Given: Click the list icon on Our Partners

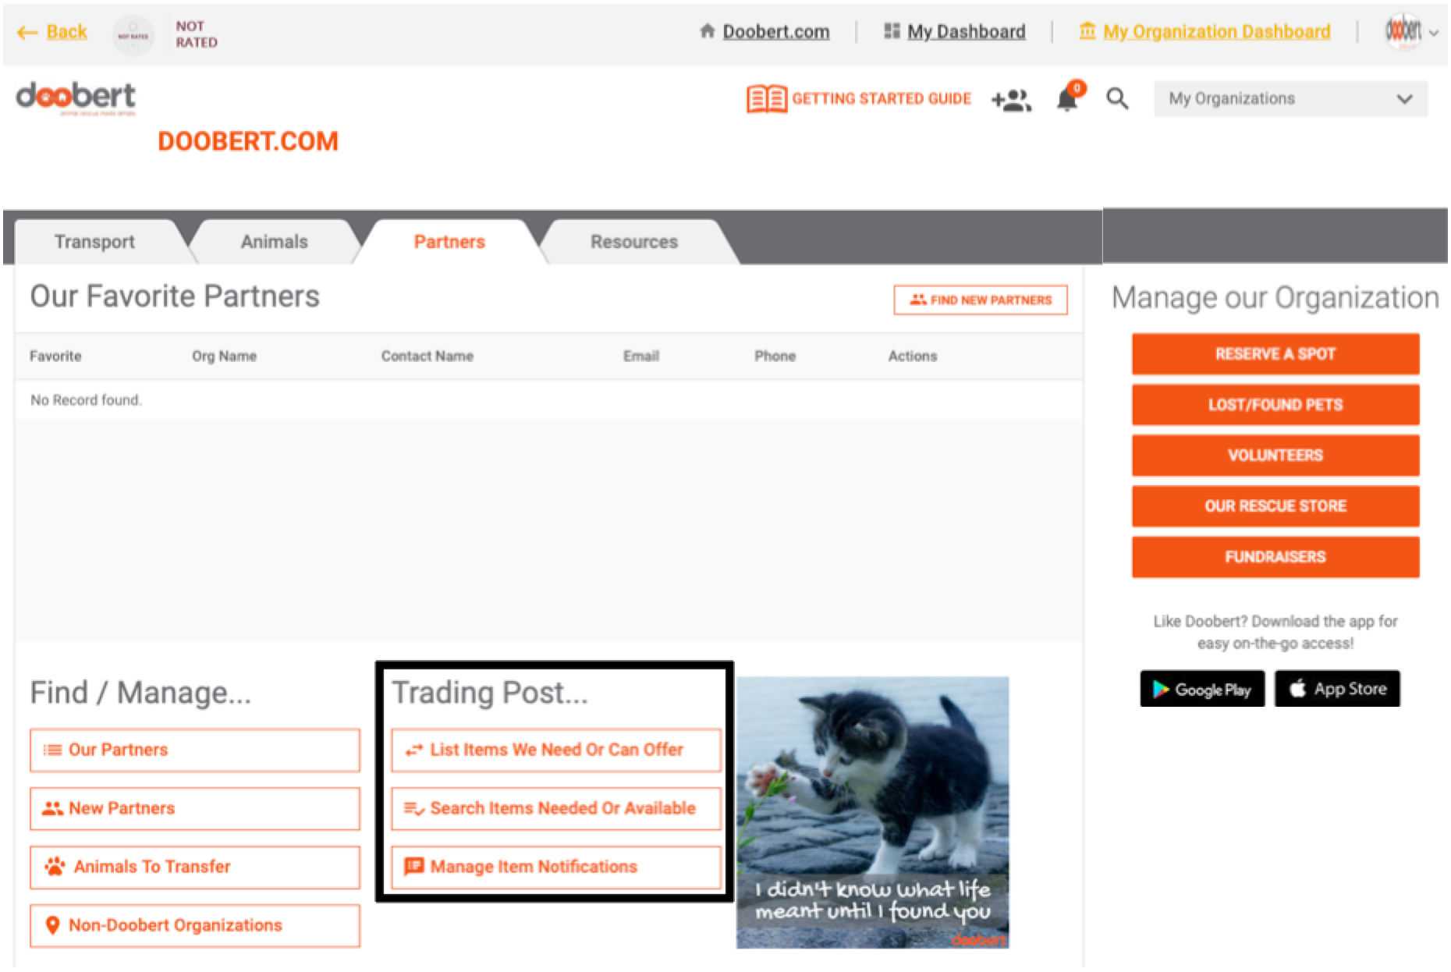Looking at the screenshot, I should pyautogui.click(x=52, y=750).
